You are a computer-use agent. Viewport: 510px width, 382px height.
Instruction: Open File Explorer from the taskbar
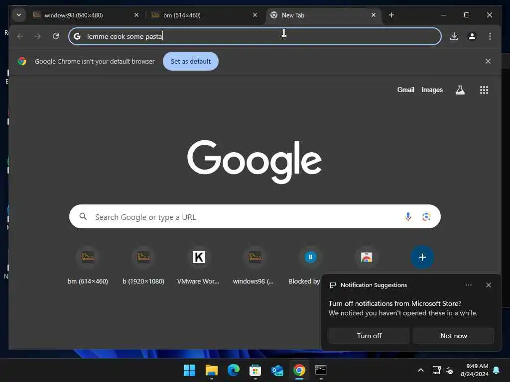pyautogui.click(x=211, y=370)
